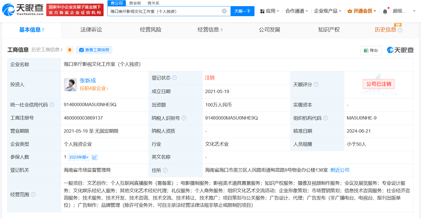Screen dimensions: 421x219
Task: Click the 附近公司 link beside the address
Action: coord(340,170)
